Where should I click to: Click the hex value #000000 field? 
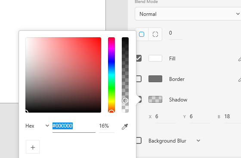(x=74, y=126)
